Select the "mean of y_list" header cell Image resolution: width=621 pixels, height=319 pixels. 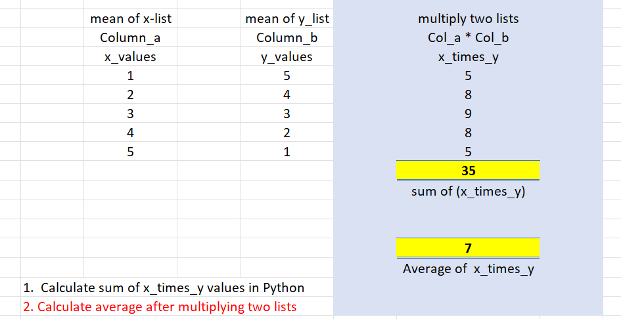point(287,18)
